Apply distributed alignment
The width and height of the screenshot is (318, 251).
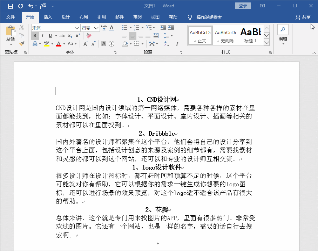pyautogui.click(x=156, y=36)
